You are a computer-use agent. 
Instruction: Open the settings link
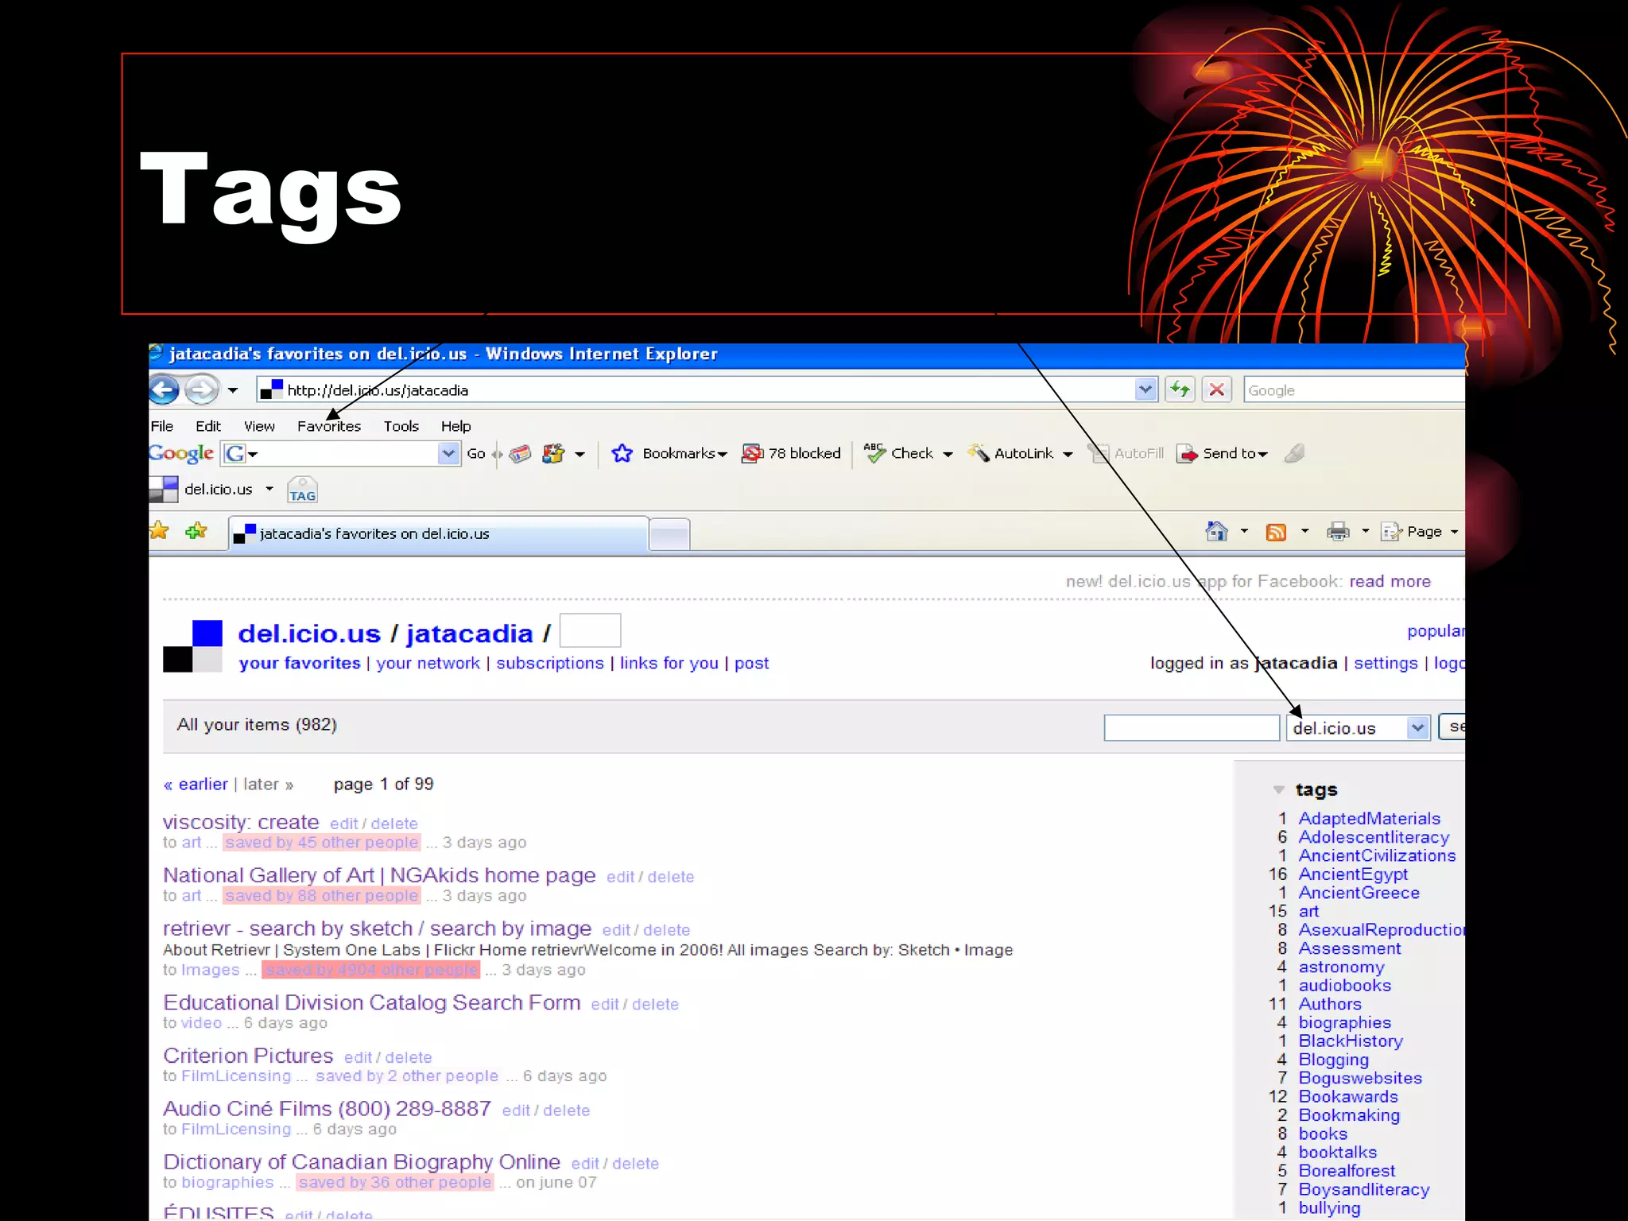(x=1386, y=663)
